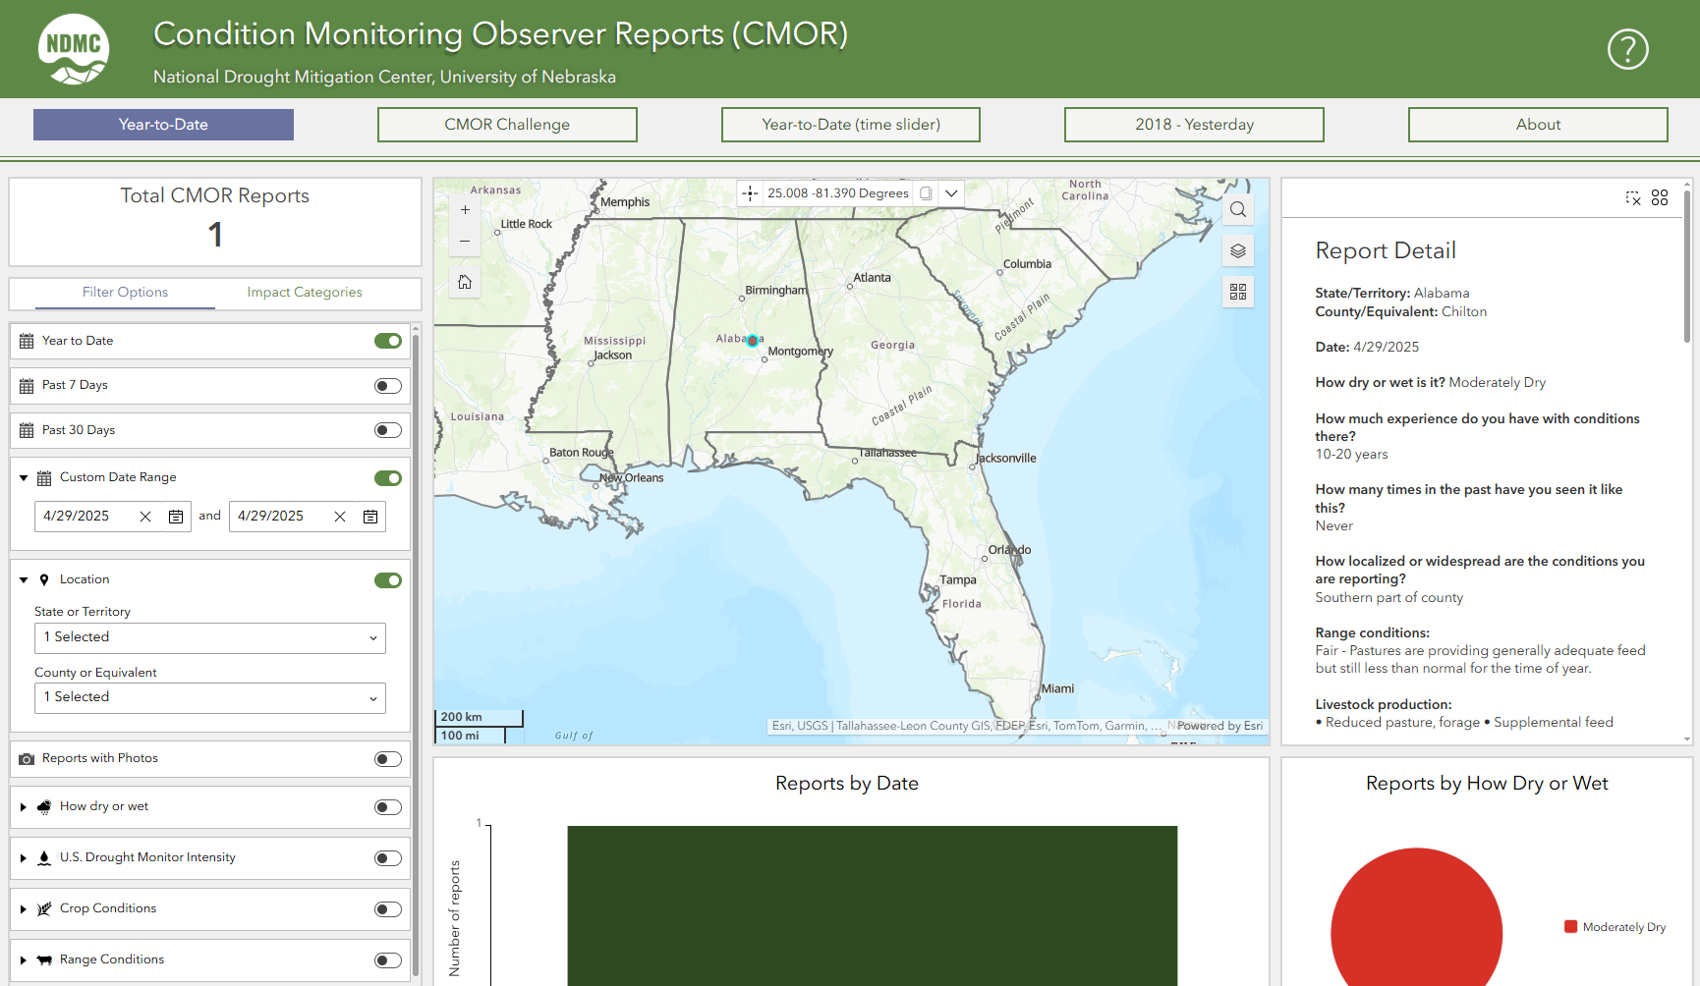Click the filter panel scrollbar
Screen dimensions: 1700x986
click(x=416, y=653)
